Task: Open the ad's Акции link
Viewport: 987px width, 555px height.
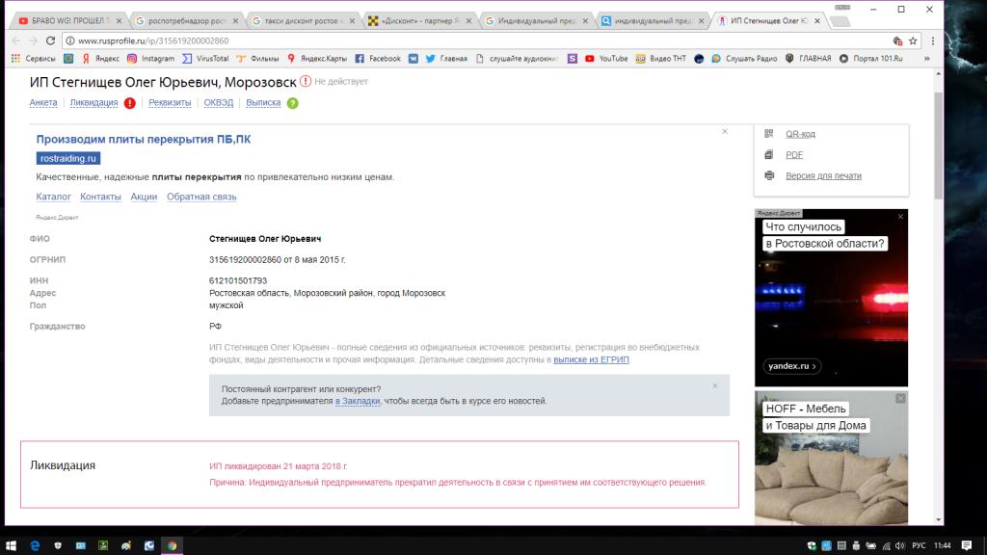Action: (x=144, y=197)
